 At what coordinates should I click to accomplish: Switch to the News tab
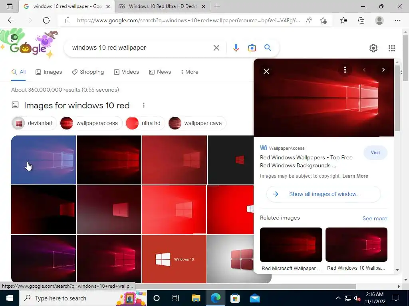[160, 72]
